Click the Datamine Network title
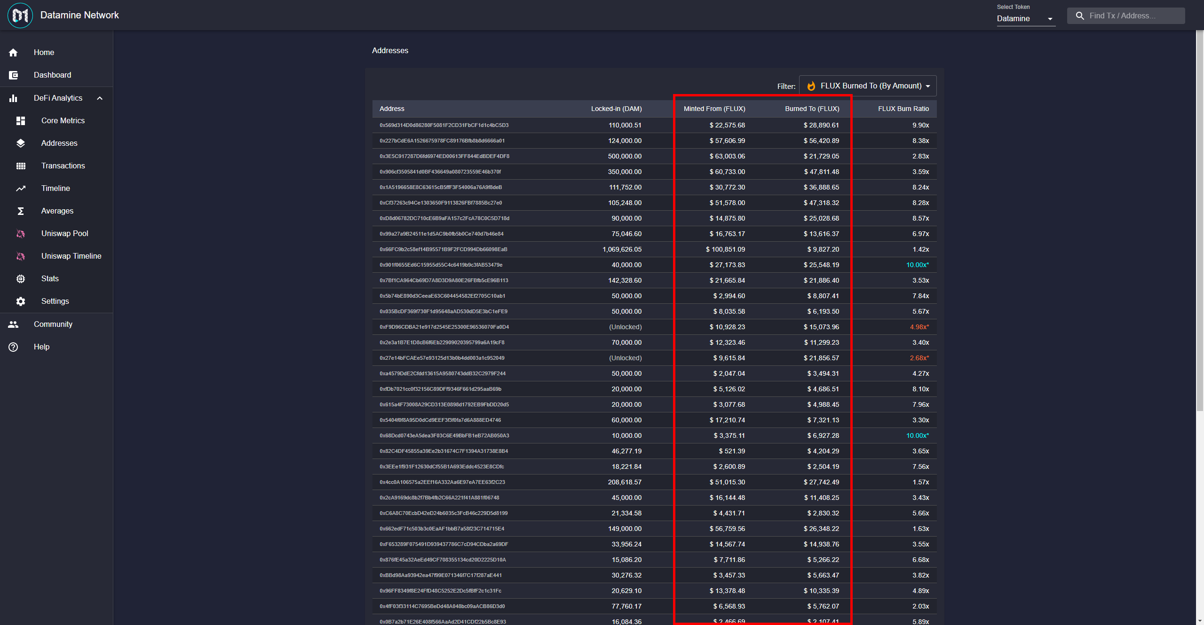The height and width of the screenshot is (625, 1204). tap(79, 15)
